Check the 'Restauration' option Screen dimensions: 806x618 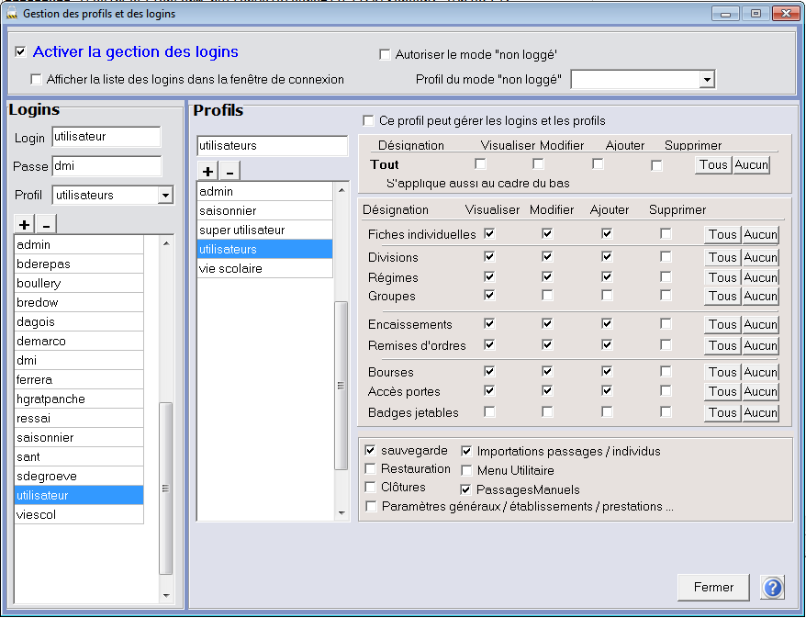pyautogui.click(x=371, y=469)
